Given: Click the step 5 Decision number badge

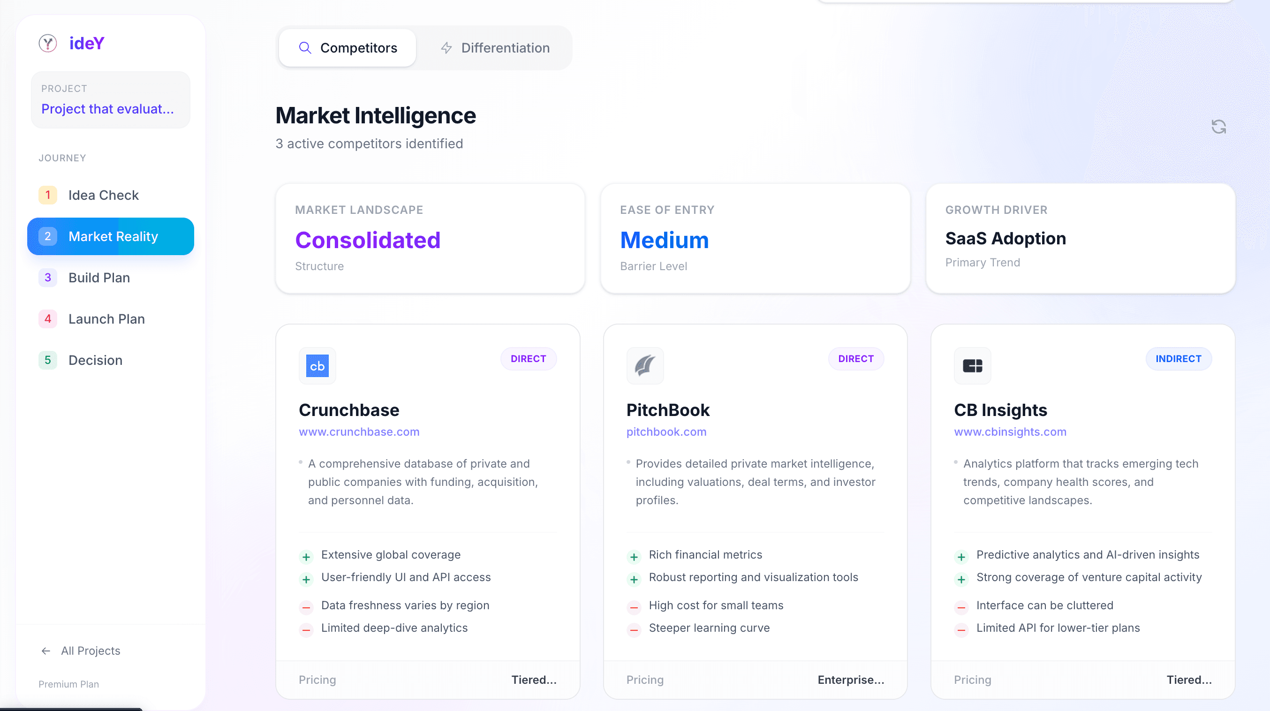Looking at the screenshot, I should 48,361.
